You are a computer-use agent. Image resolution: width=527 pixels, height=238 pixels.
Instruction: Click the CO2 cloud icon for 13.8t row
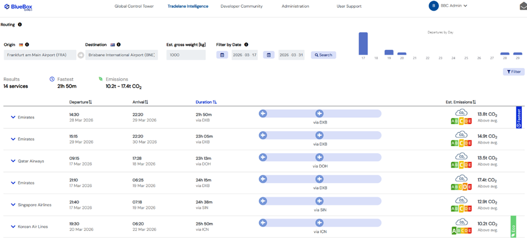pyautogui.click(x=461, y=113)
